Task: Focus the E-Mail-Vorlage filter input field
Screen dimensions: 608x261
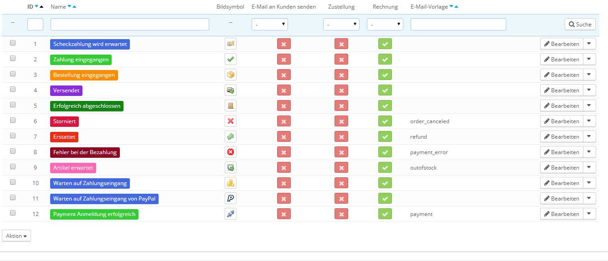Action: 459,24
